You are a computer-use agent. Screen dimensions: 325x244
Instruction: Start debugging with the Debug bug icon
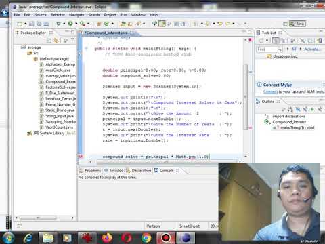click(58, 24)
